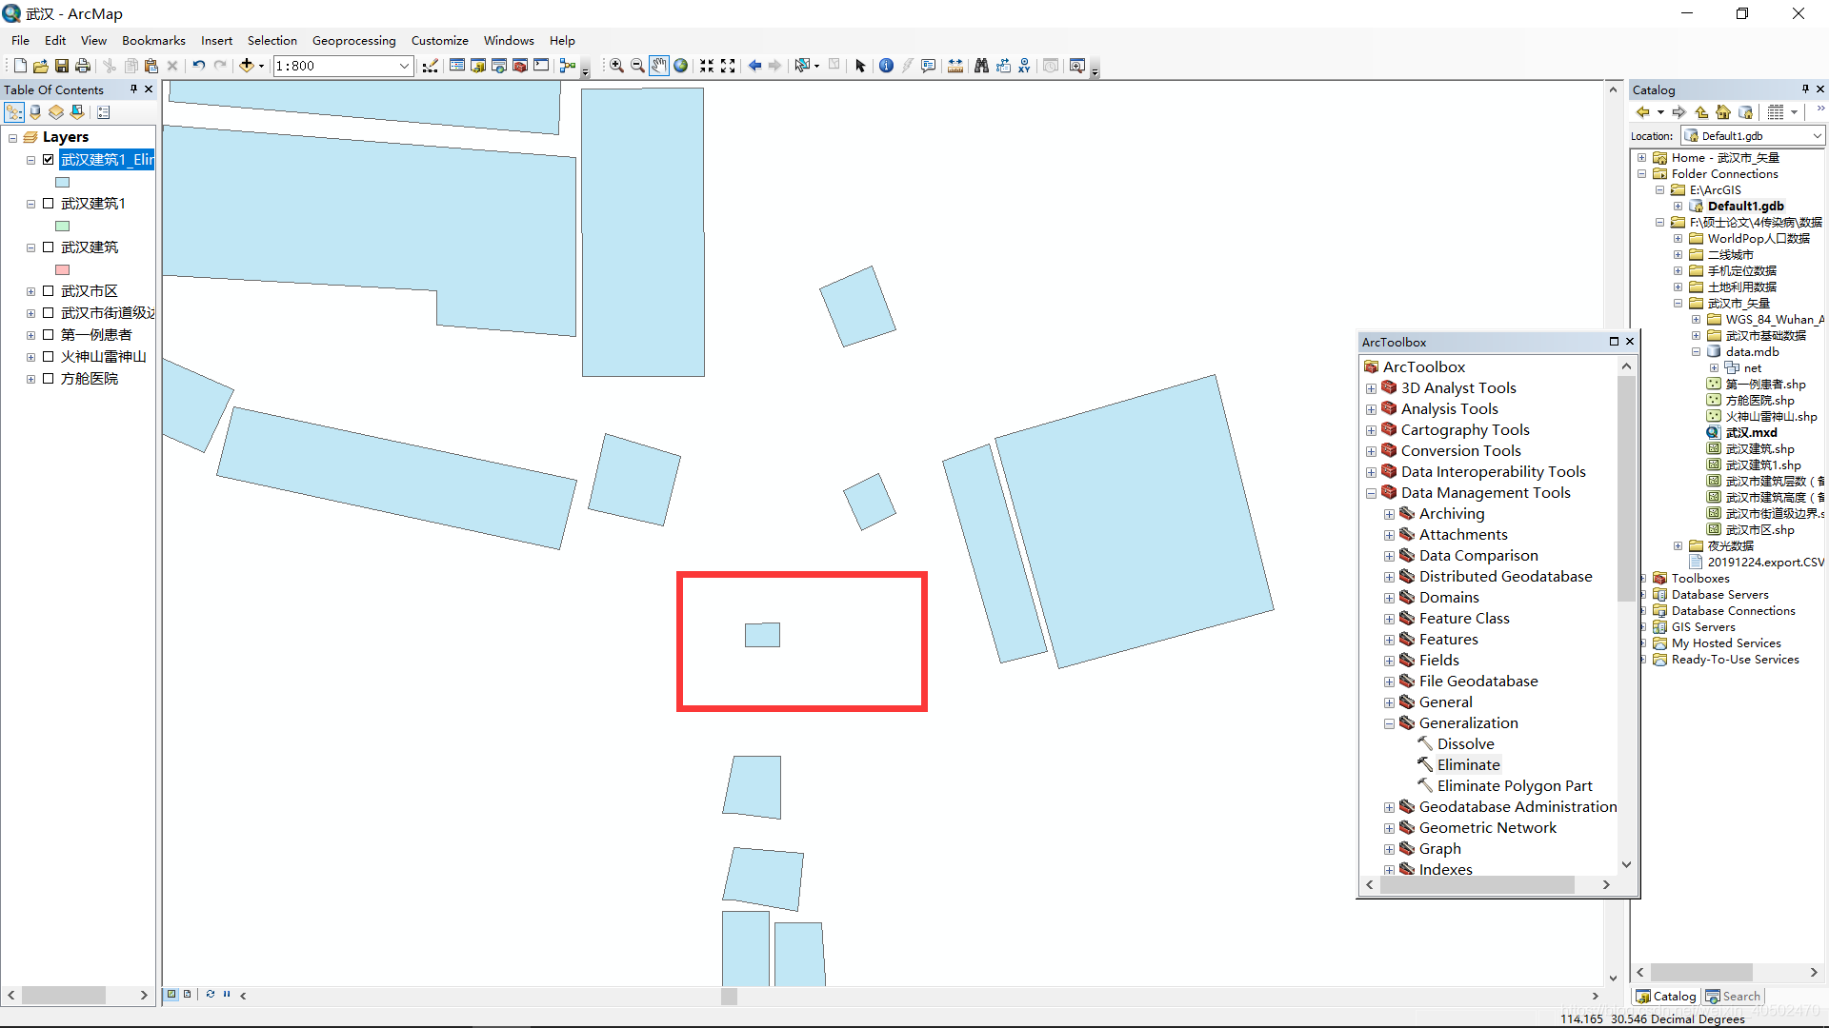Open the Selection menu item

271,40
